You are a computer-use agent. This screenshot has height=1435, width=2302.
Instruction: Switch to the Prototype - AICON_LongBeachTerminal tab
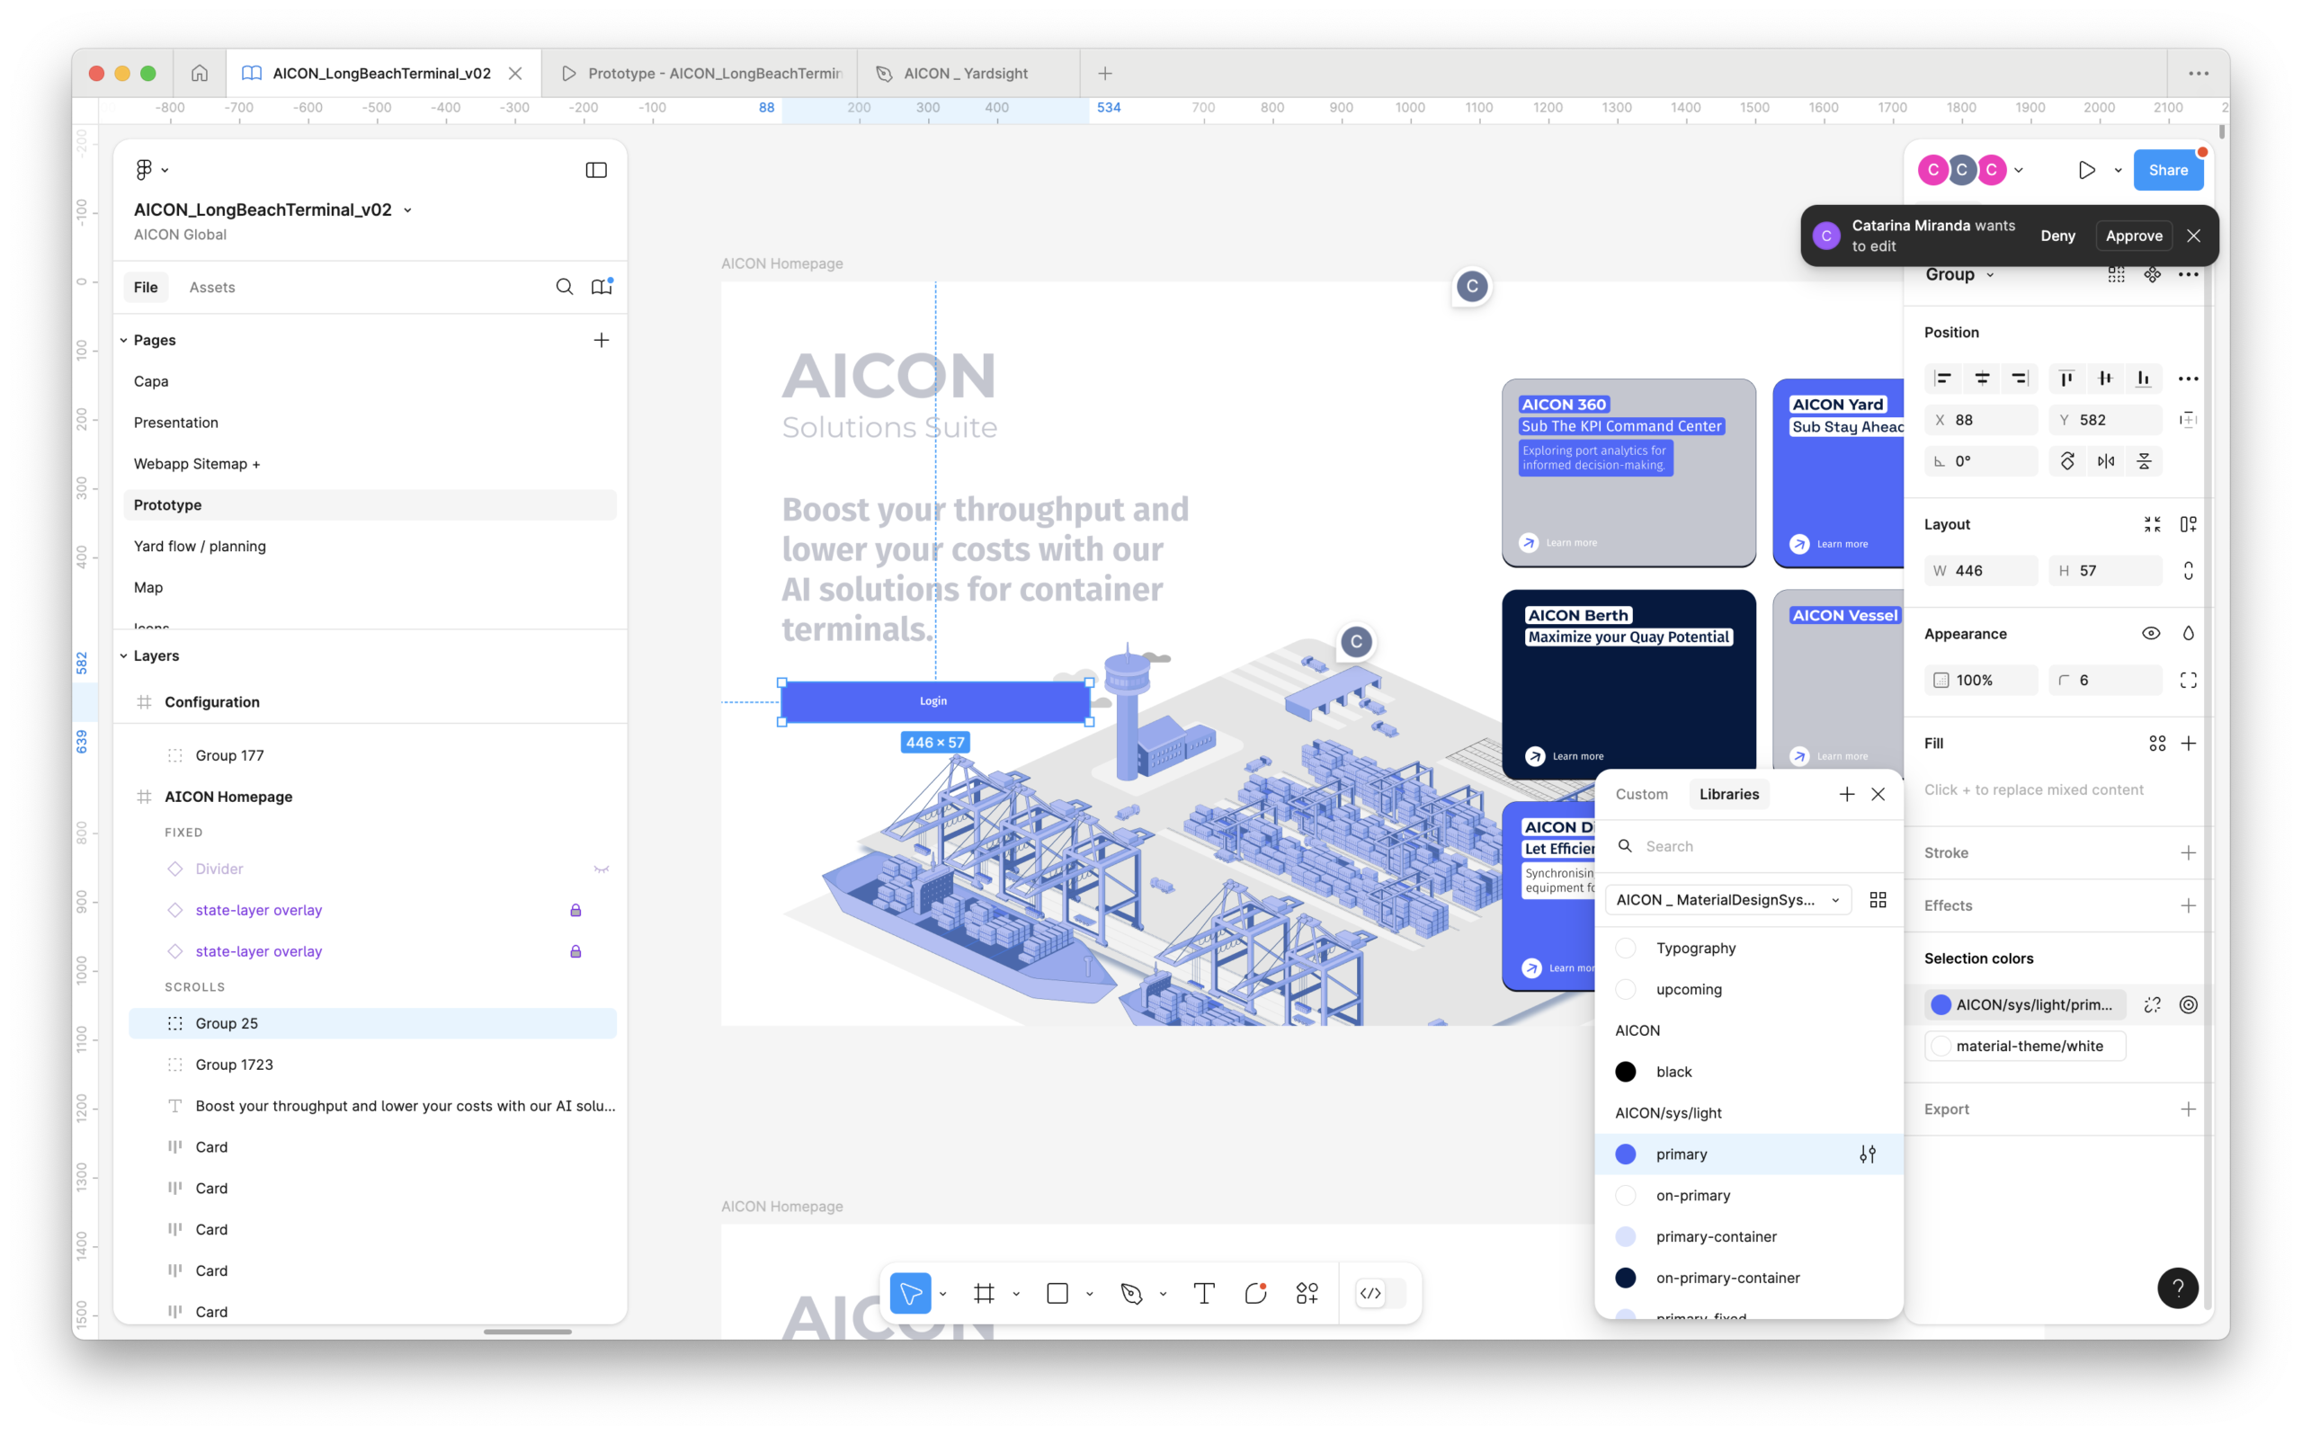700,73
